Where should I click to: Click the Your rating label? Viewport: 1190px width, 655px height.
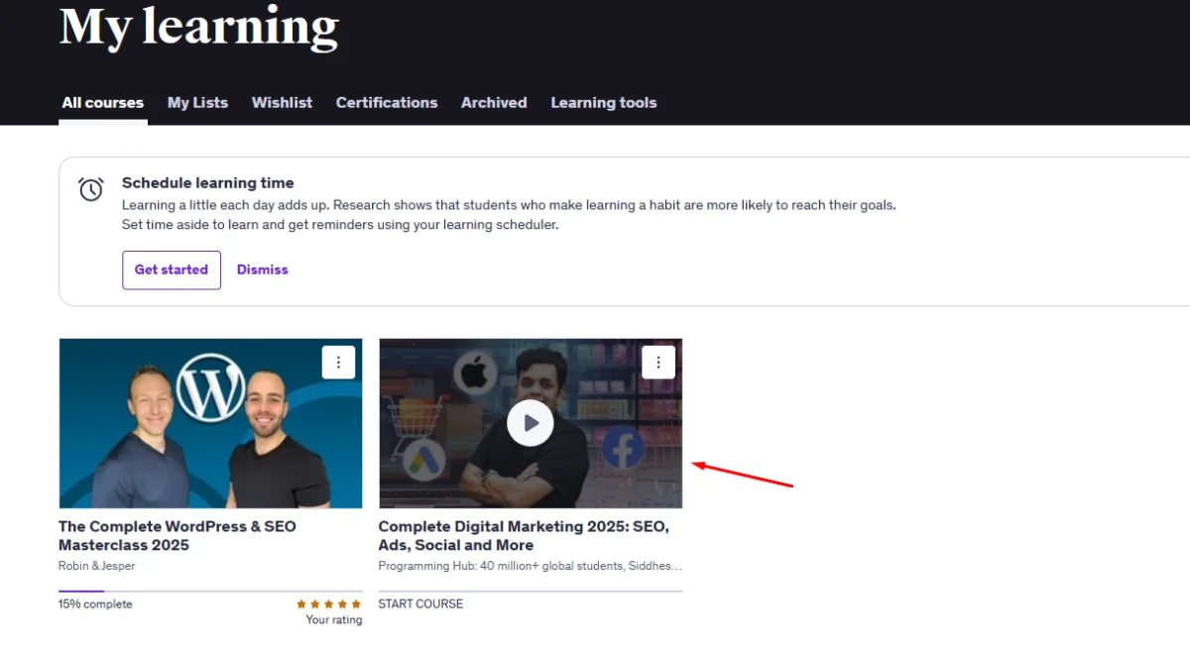coord(334,620)
